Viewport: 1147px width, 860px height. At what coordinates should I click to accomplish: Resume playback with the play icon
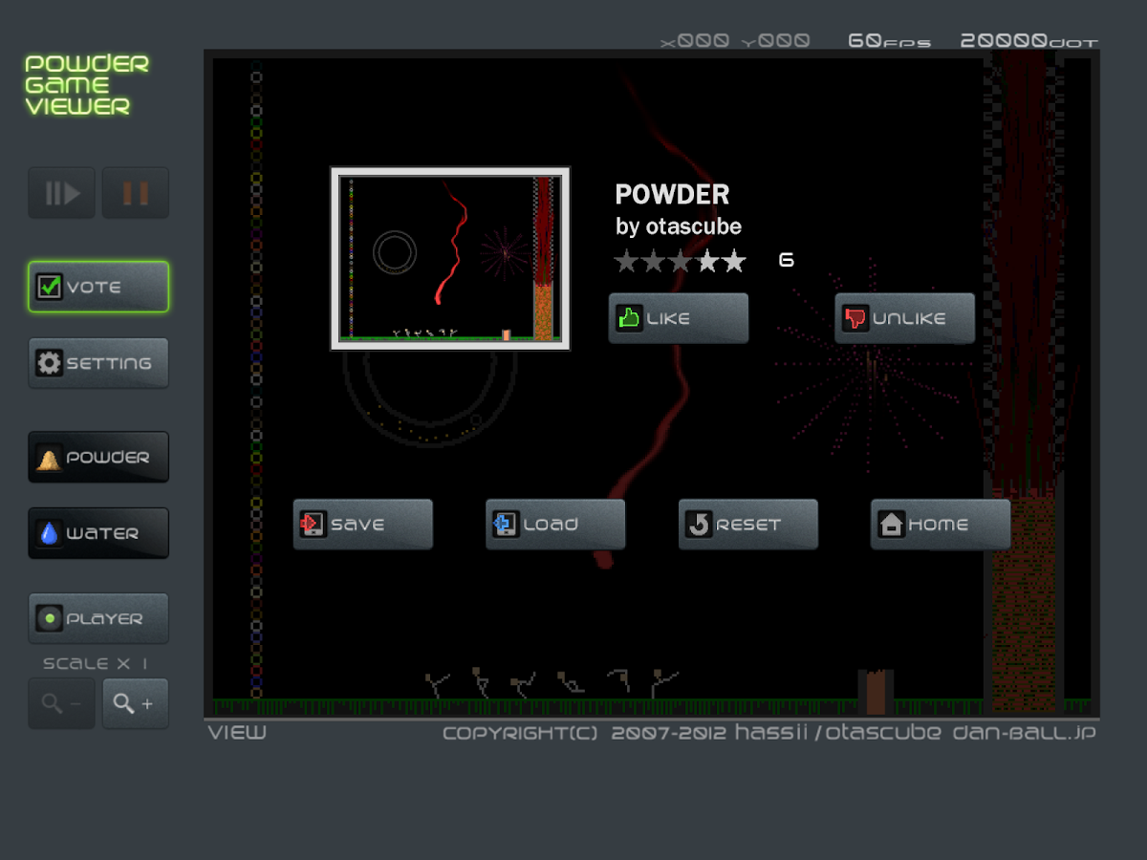(61, 192)
